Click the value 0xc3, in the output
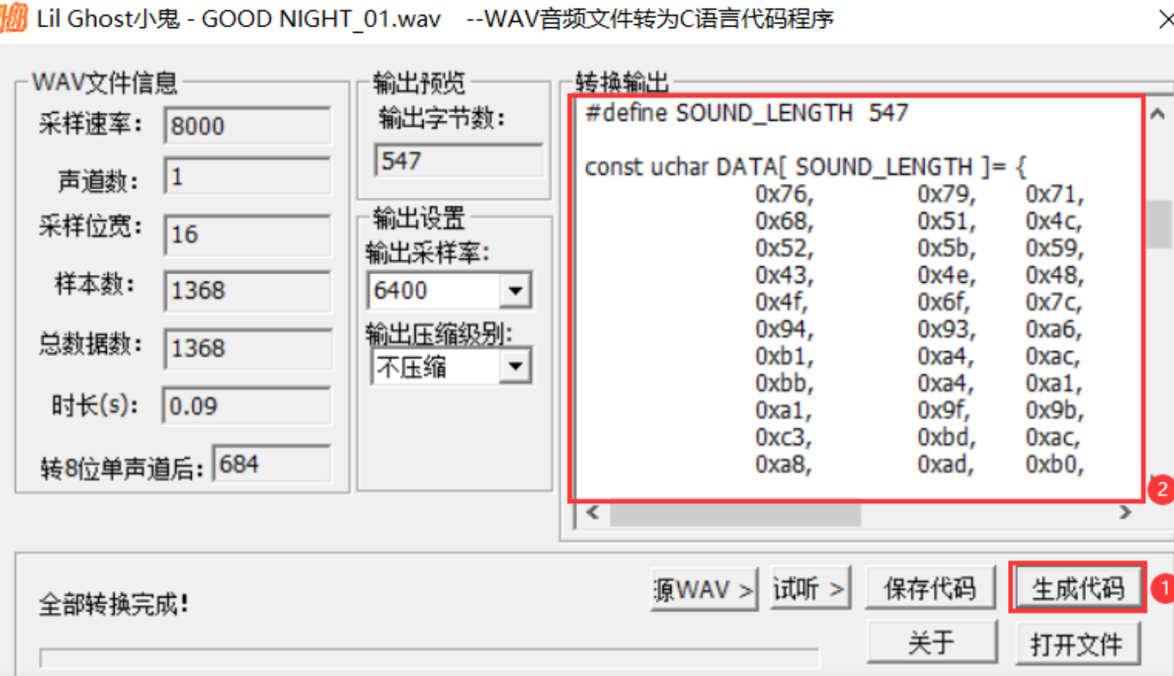The height and width of the screenshot is (676, 1174). pos(783,438)
